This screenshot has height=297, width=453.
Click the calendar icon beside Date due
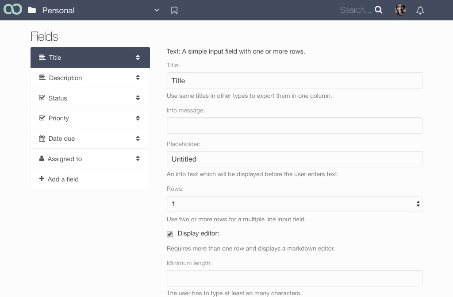(42, 138)
